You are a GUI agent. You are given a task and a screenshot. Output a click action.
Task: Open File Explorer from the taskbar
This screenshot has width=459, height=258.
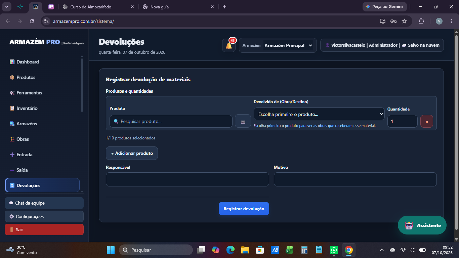click(x=245, y=250)
